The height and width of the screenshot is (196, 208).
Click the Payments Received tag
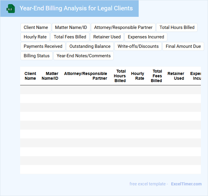click(x=43, y=46)
